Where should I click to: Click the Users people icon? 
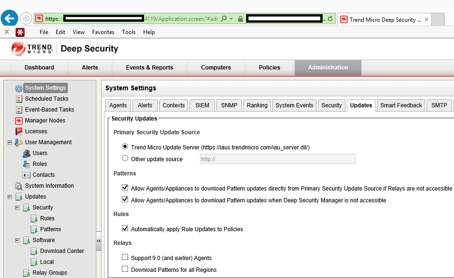26,153
